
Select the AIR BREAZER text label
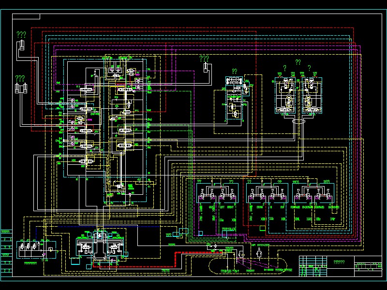260,245
